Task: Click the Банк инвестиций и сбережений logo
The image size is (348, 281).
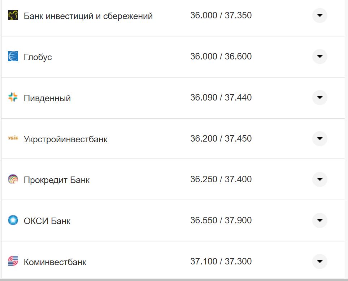Action: 13,15
